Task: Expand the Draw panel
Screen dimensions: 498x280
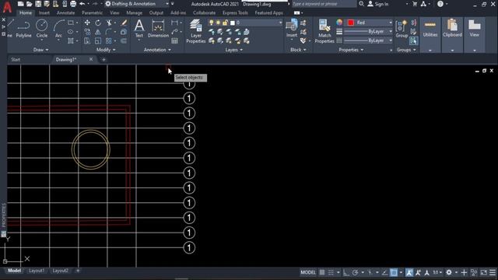Action: [x=40, y=50]
